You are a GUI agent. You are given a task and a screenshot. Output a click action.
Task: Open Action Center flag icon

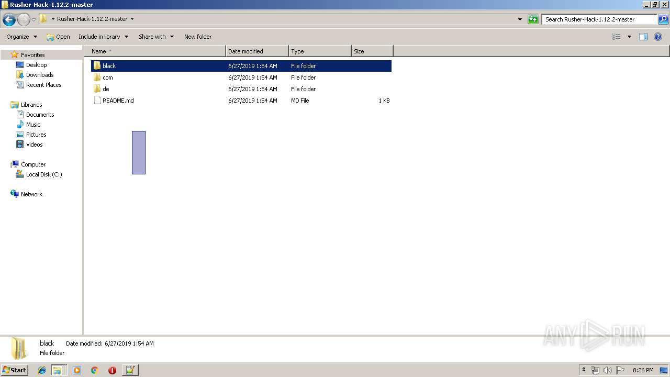tap(620, 370)
